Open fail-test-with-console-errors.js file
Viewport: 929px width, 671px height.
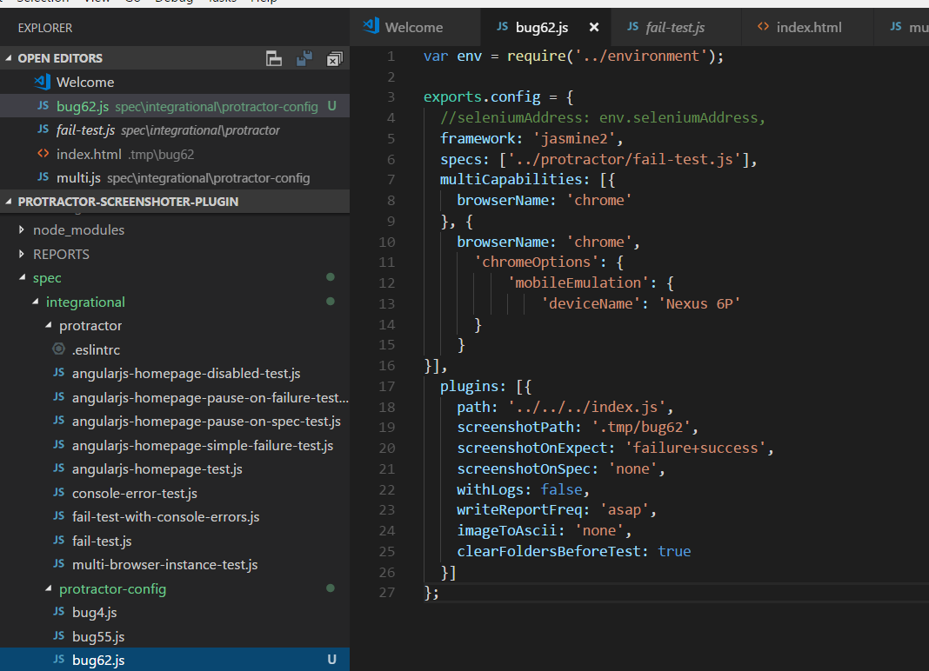[x=175, y=517]
